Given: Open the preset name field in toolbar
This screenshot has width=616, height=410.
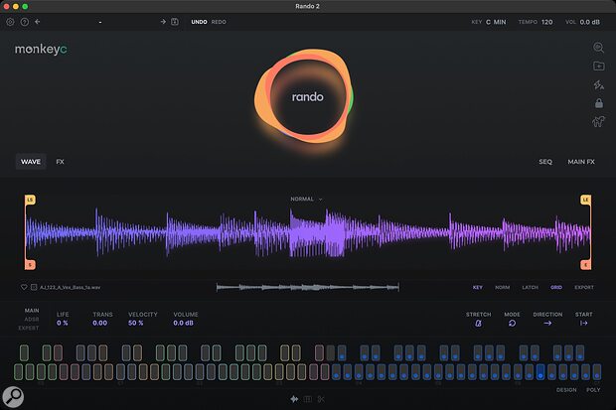Looking at the screenshot, I should click(x=100, y=22).
